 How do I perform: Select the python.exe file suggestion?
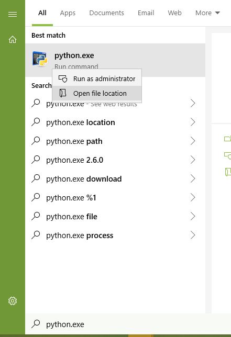[x=115, y=216]
